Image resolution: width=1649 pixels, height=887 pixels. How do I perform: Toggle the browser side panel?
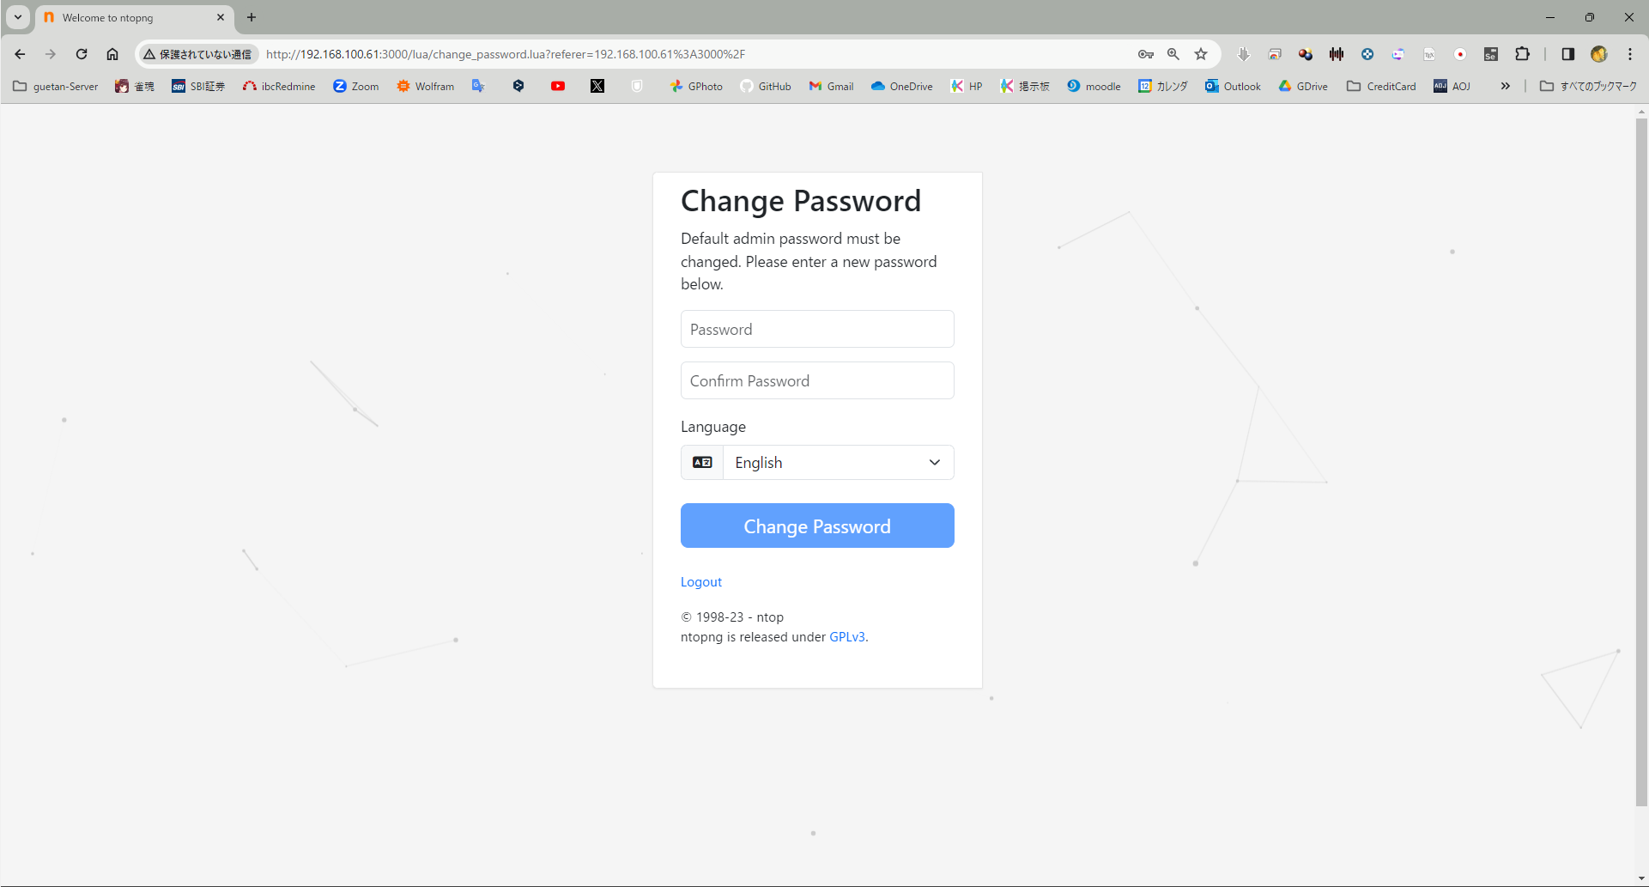(1567, 54)
